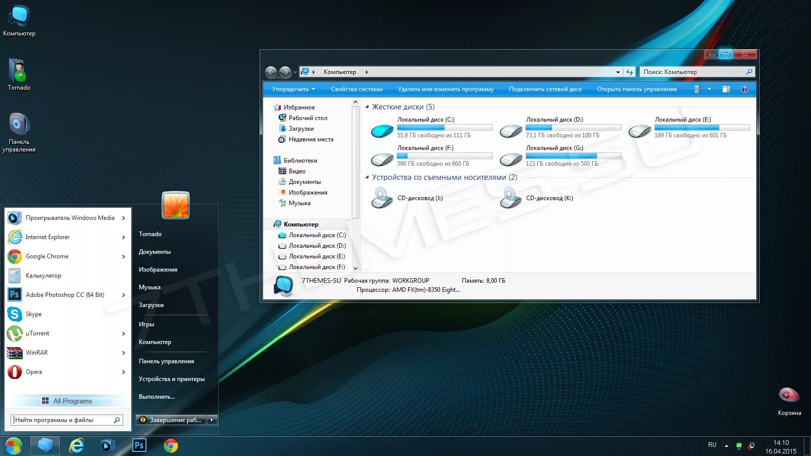
Task: Open Устройства и принтеры in Start menu
Action: click(x=172, y=379)
